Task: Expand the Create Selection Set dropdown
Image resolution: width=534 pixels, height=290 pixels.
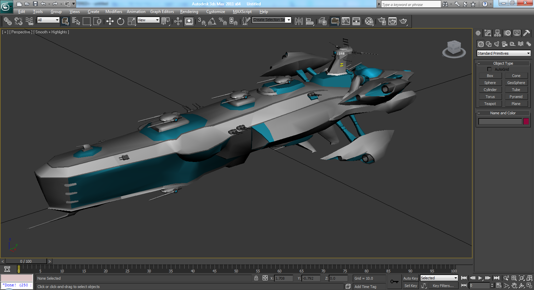Action: pyautogui.click(x=289, y=20)
